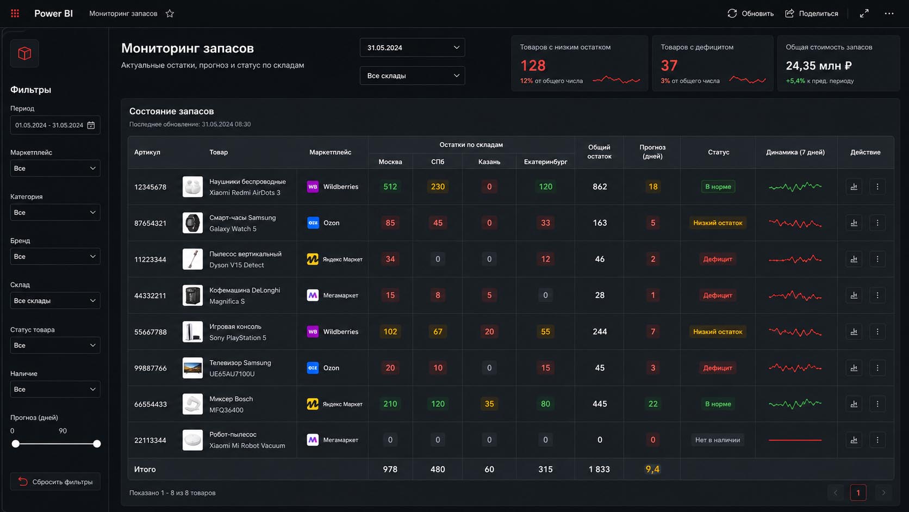Click the Низкий остаток badge for Galaxy Watch 5

(x=718, y=223)
